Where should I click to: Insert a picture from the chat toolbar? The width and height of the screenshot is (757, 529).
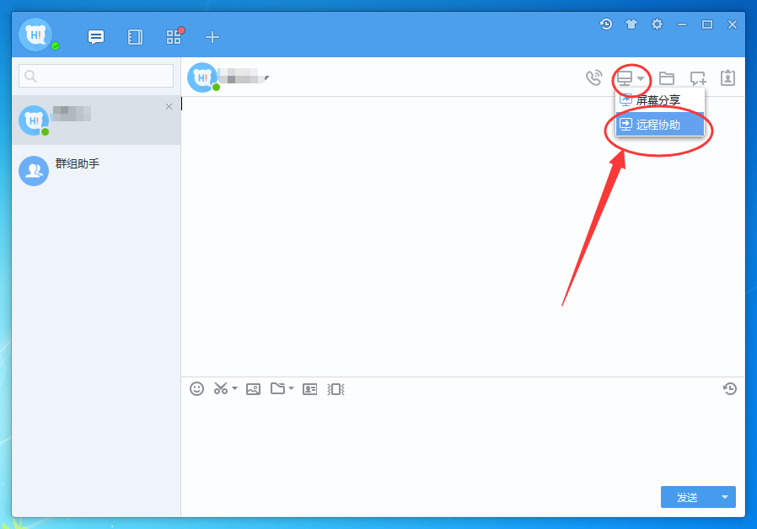pos(253,389)
